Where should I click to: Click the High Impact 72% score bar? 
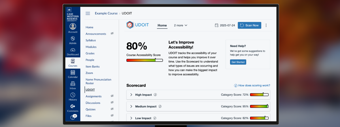(x=259, y=95)
